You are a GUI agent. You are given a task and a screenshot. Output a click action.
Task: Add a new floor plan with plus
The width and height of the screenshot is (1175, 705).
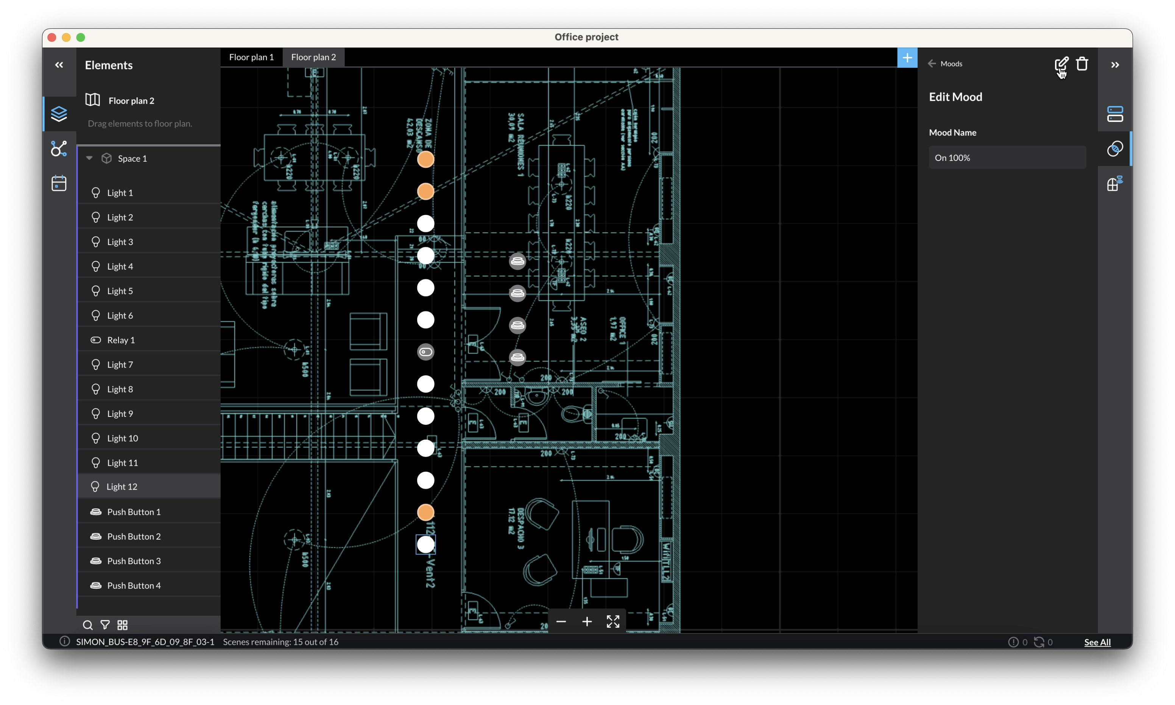click(907, 58)
